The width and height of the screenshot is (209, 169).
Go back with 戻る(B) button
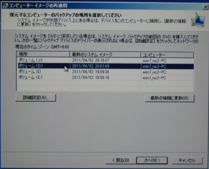[x=121, y=160]
